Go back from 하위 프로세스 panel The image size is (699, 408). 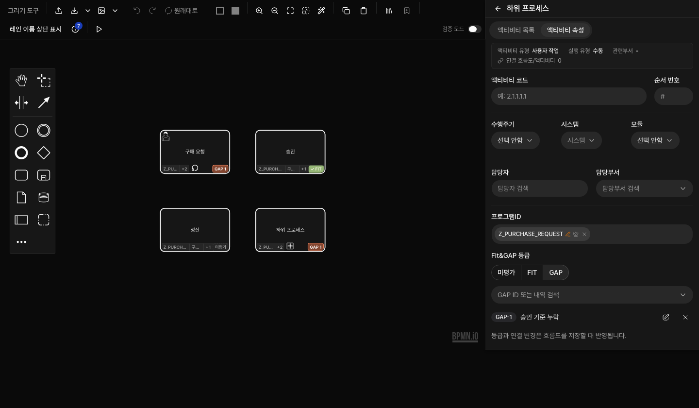(x=498, y=9)
